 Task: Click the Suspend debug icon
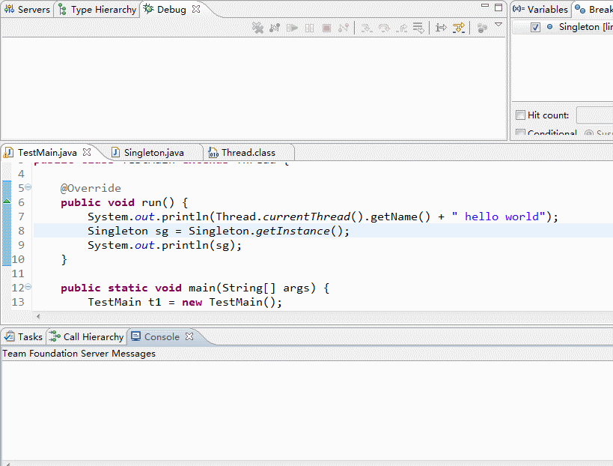tap(309, 28)
